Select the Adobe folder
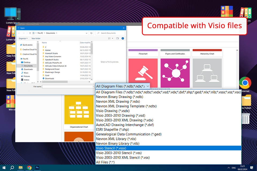This screenshot has width=257, height=171. tap(47, 50)
